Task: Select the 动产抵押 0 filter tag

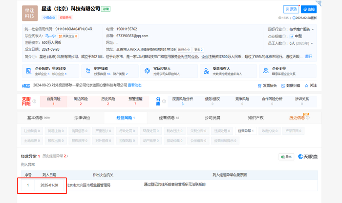Action: [150, 141]
